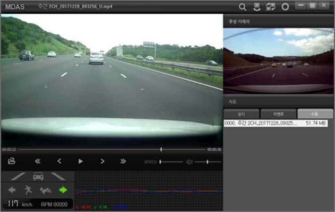335x212 pixels.
Task: Select the 수동 tab
Action: tap(315, 113)
